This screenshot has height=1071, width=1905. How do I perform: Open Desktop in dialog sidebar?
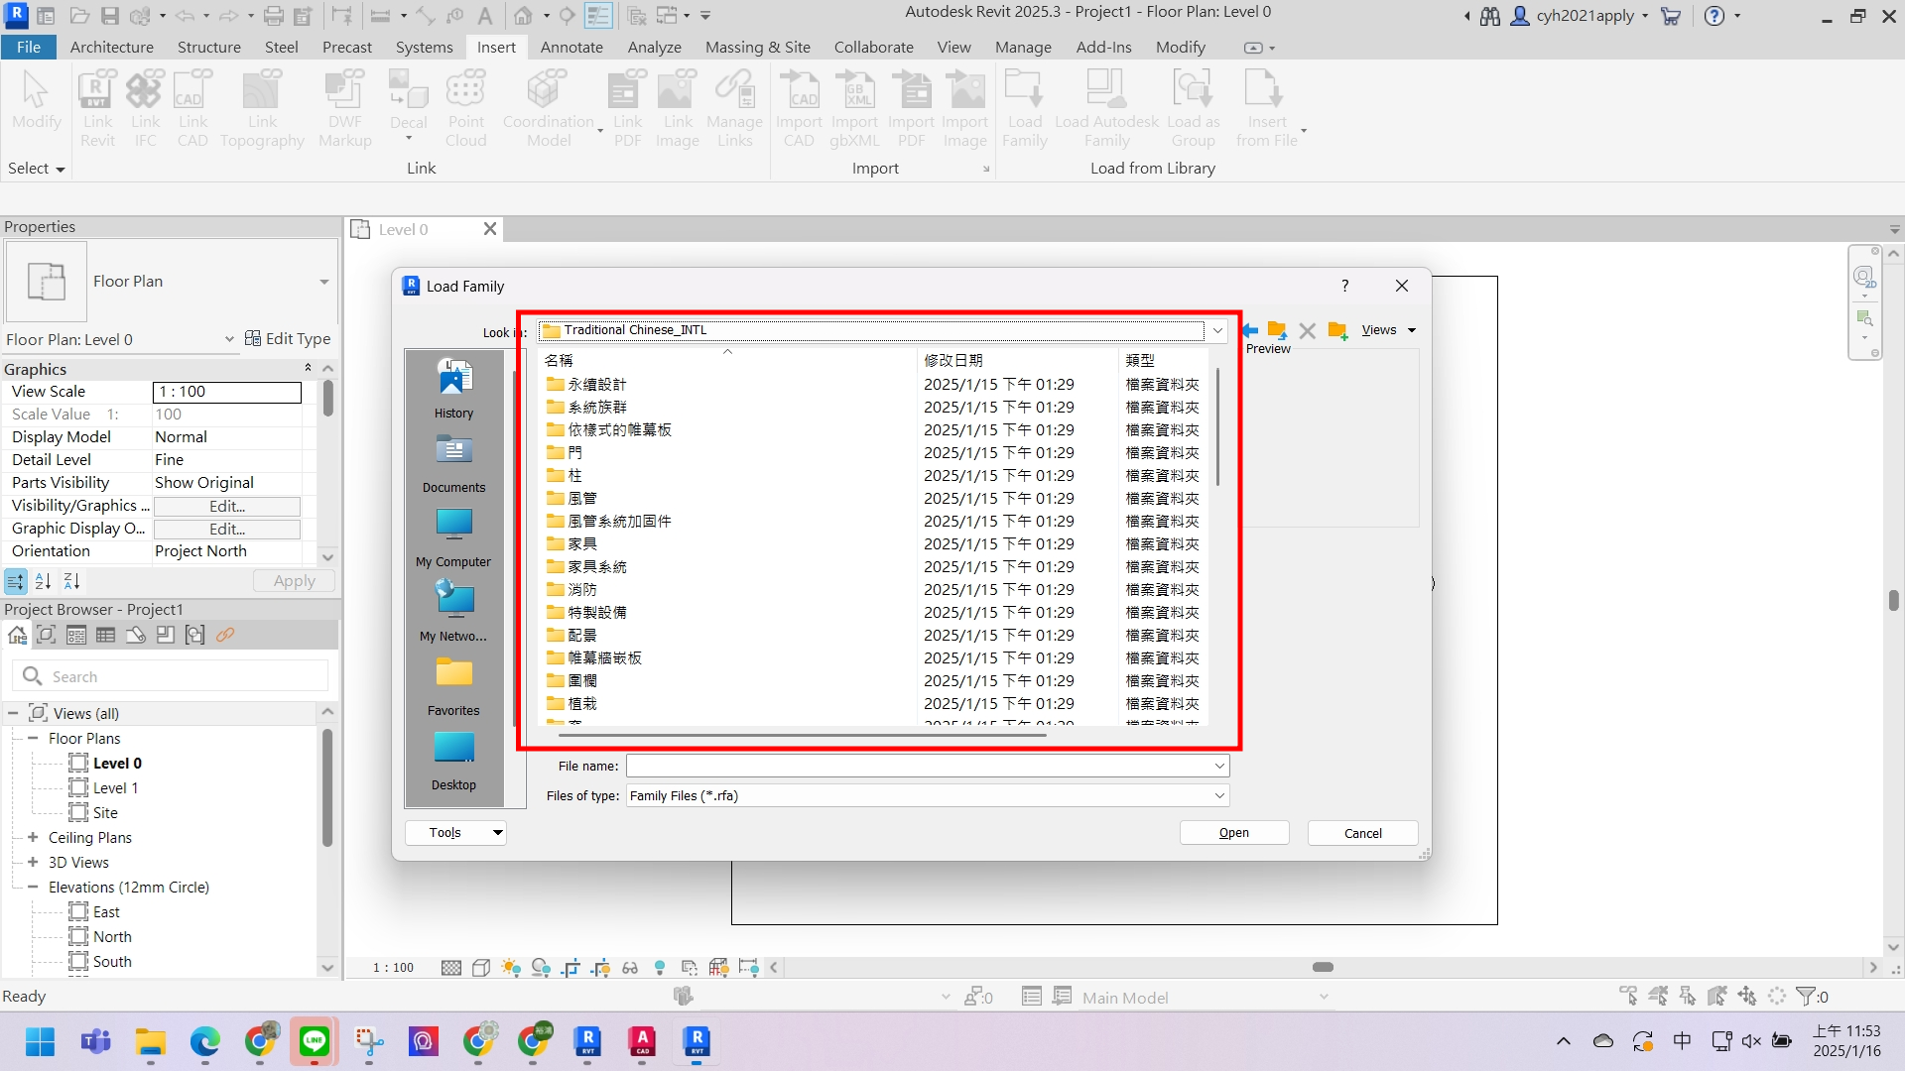coord(453,761)
